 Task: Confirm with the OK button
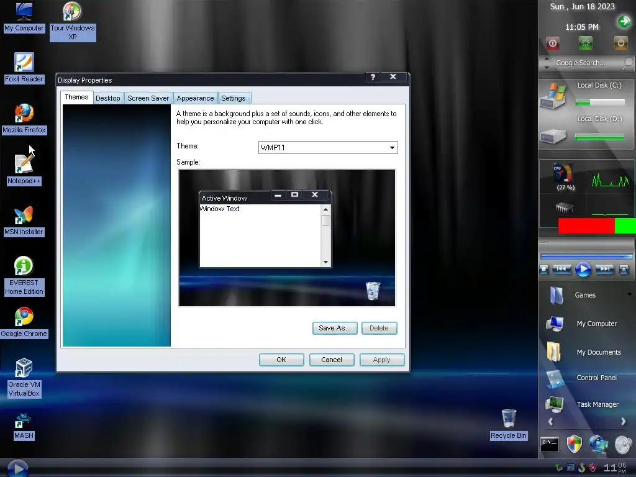pos(281,360)
